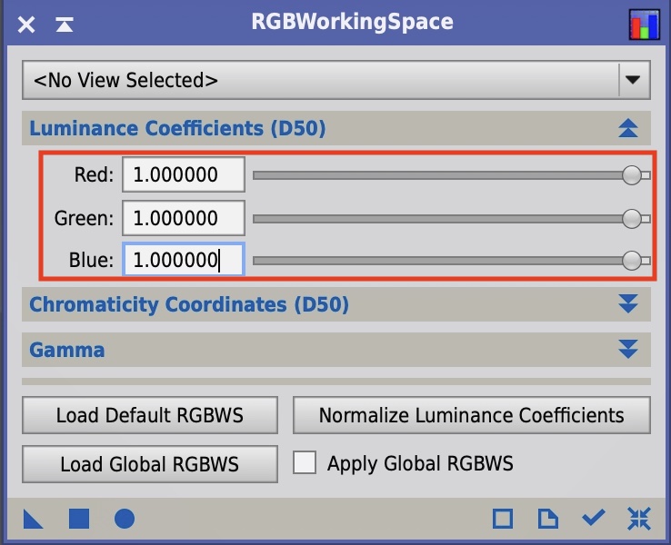The width and height of the screenshot is (671, 545).
Task: Expand the Chromaticity Coordinates (D50) section
Action: (627, 304)
